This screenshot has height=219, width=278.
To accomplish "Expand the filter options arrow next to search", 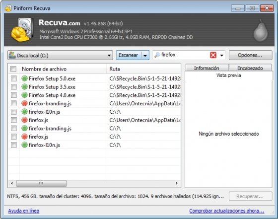I will tap(221, 55).
